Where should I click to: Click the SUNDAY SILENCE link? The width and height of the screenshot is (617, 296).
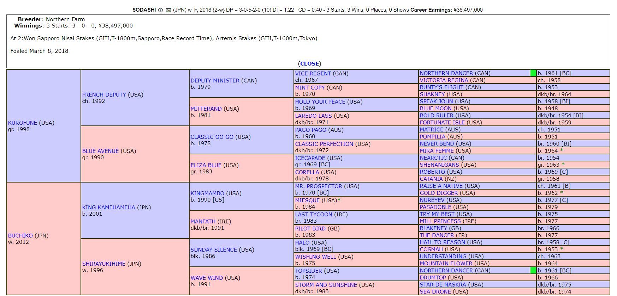214,250
